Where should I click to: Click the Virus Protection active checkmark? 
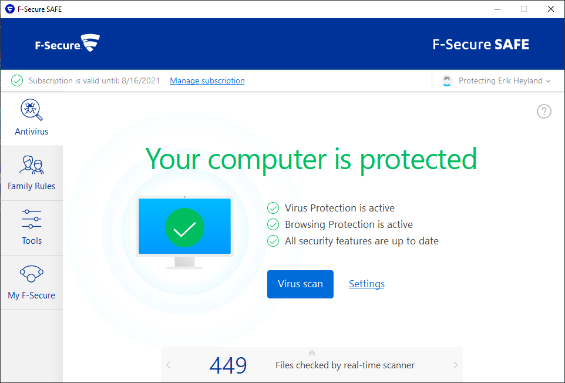[x=273, y=208]
